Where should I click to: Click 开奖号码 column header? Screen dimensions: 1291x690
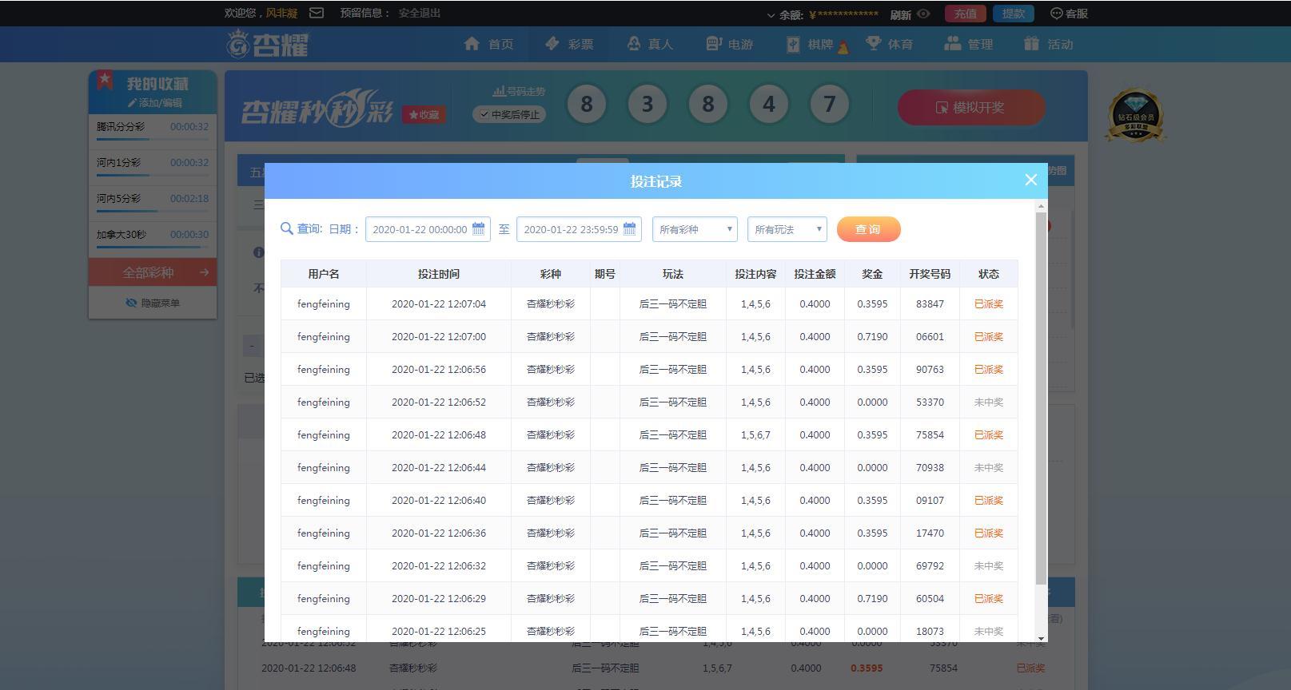point(930,274)
